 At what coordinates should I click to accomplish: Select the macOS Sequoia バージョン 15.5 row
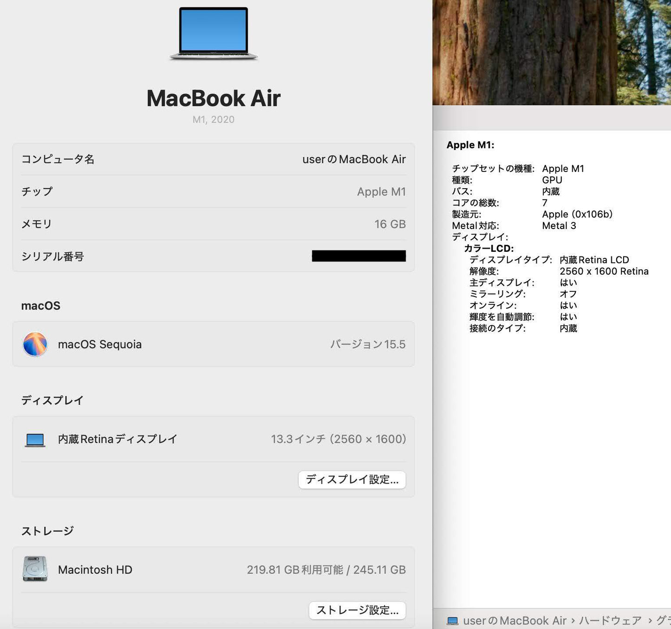click(214, 344)
